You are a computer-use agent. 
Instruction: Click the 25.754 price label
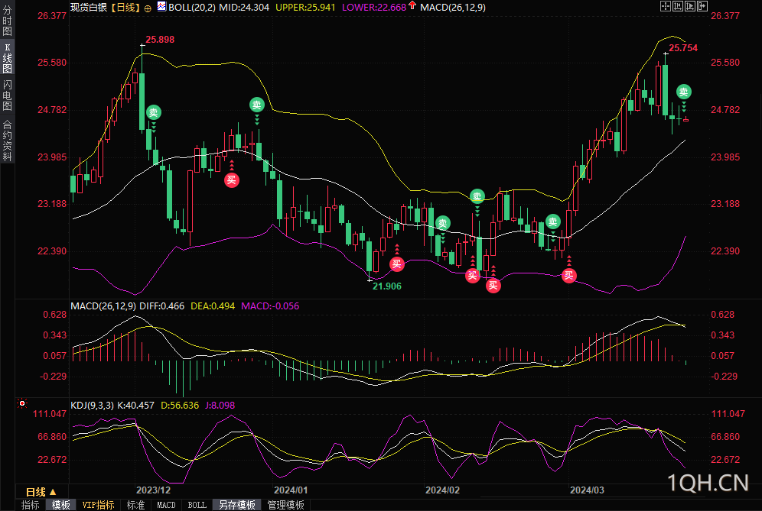(x=683, y=48)
